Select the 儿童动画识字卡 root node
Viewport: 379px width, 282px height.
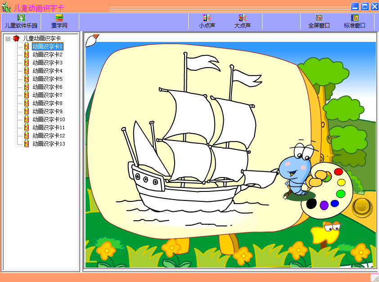tap(42, 38)
